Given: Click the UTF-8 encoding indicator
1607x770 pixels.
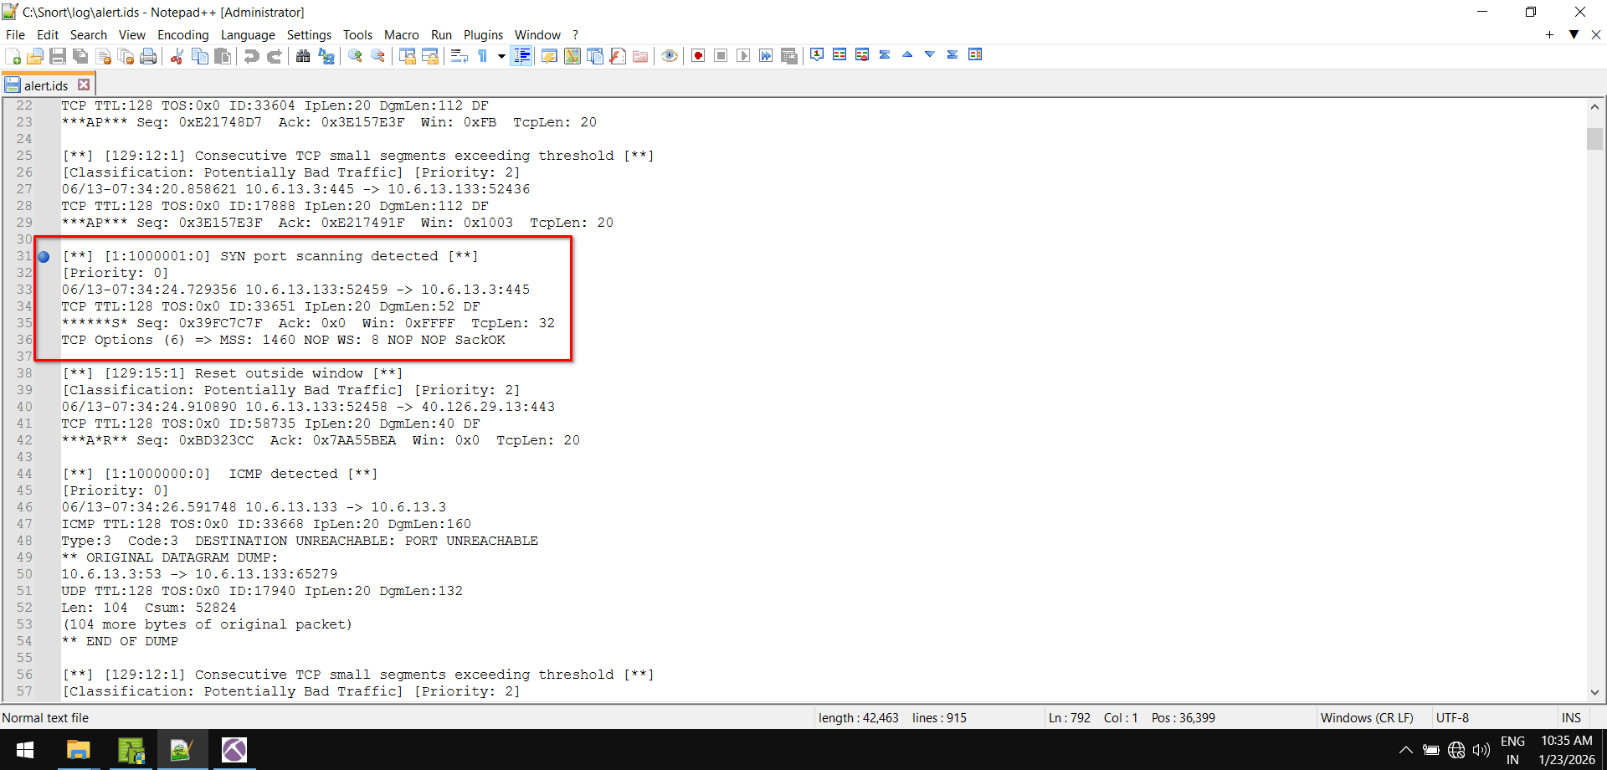Looking at the screenshot, I should tap(1451, 717).
